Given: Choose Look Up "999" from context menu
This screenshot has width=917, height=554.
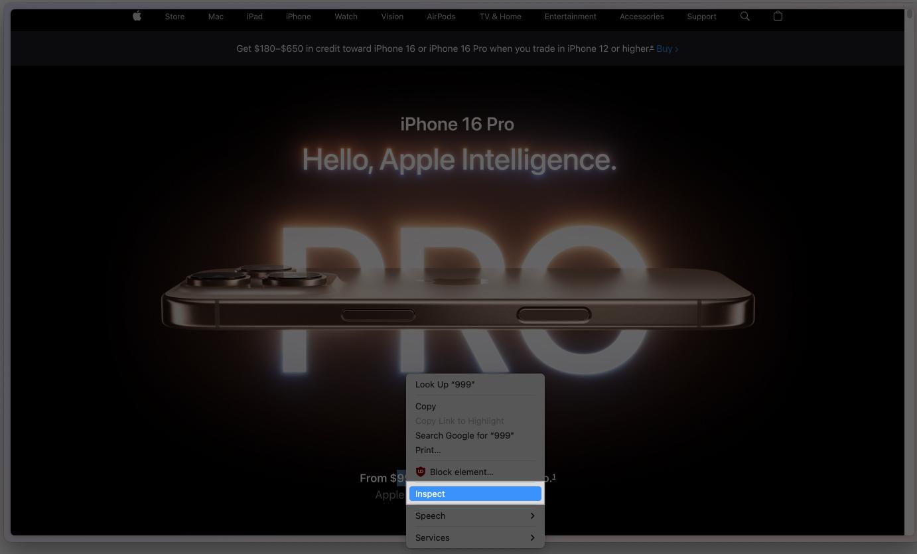Looking at the screenshot, I should click(x=475, y=384).
